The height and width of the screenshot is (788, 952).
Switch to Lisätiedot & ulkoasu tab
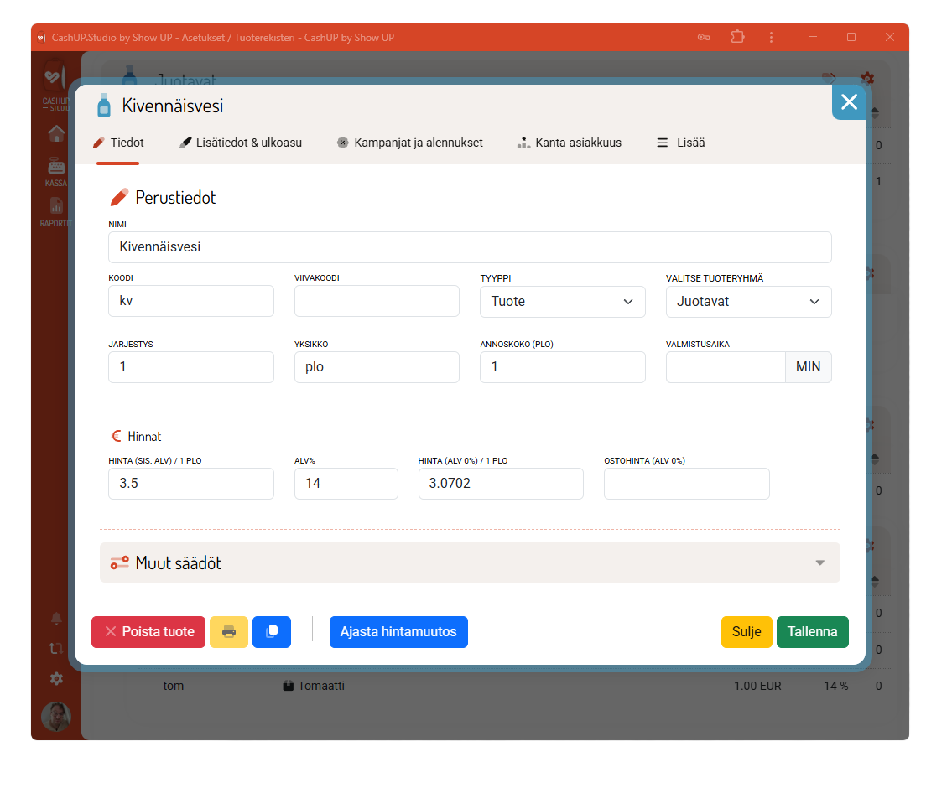coord(241,143)
